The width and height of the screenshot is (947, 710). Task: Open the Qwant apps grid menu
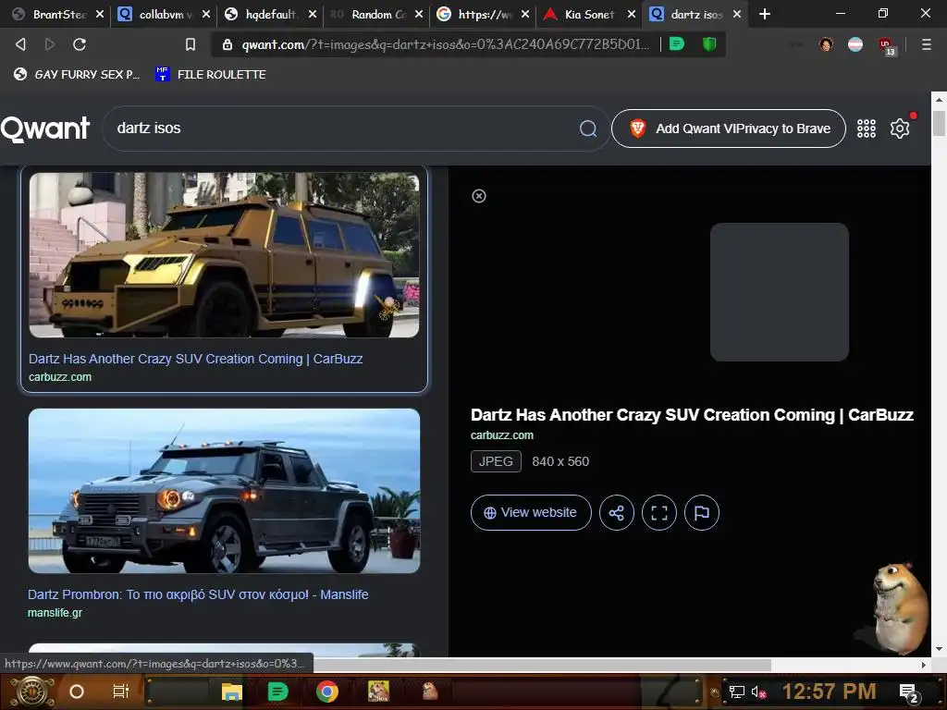(866, 128)
